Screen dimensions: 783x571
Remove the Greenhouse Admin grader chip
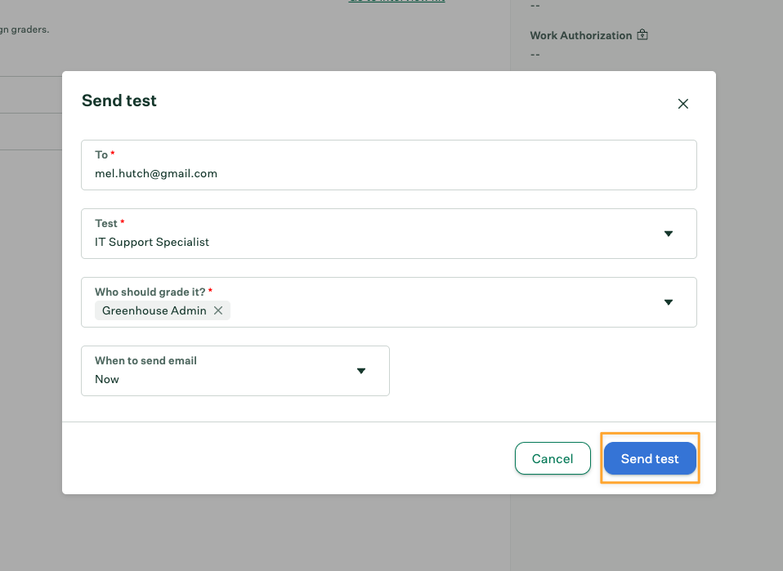coord(218,310)
